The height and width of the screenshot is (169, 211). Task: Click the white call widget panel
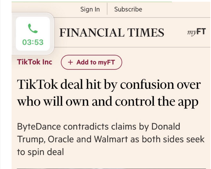pyautogui.click(x=33, y=34)
